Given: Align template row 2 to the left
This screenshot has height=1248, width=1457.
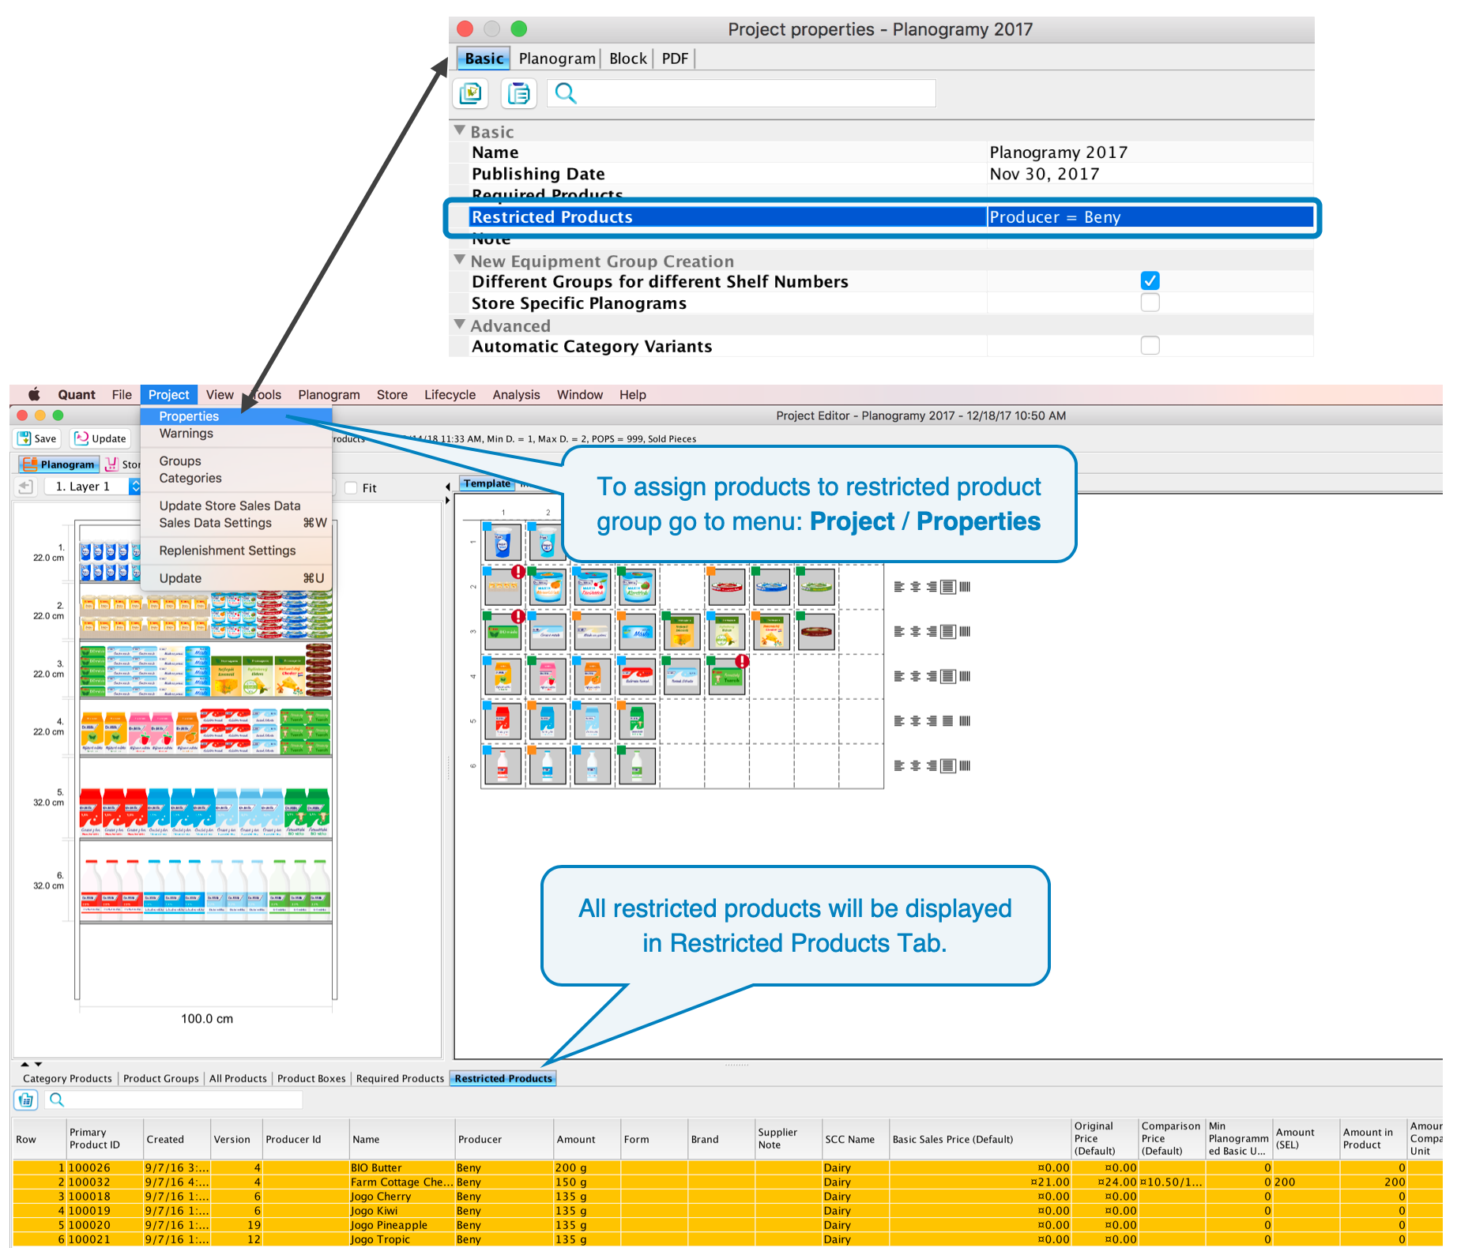Looking at the screenshot, I should coord(899,587).
